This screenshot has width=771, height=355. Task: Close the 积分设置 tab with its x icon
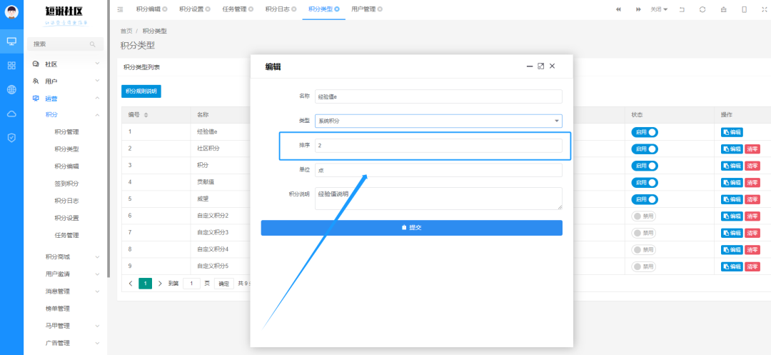pyautogui.click(x=208, y=9)
